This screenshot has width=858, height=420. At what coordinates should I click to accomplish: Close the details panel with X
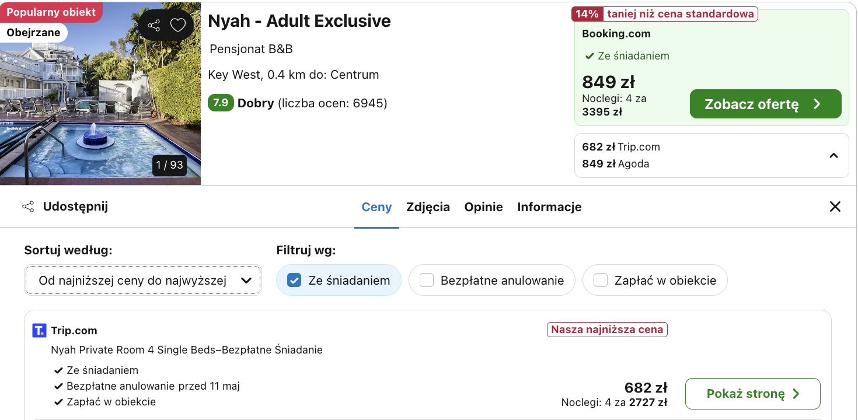pos(835,206)
